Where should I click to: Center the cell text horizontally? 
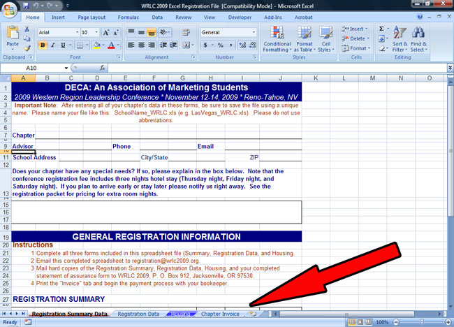click(x=141, y=45)
